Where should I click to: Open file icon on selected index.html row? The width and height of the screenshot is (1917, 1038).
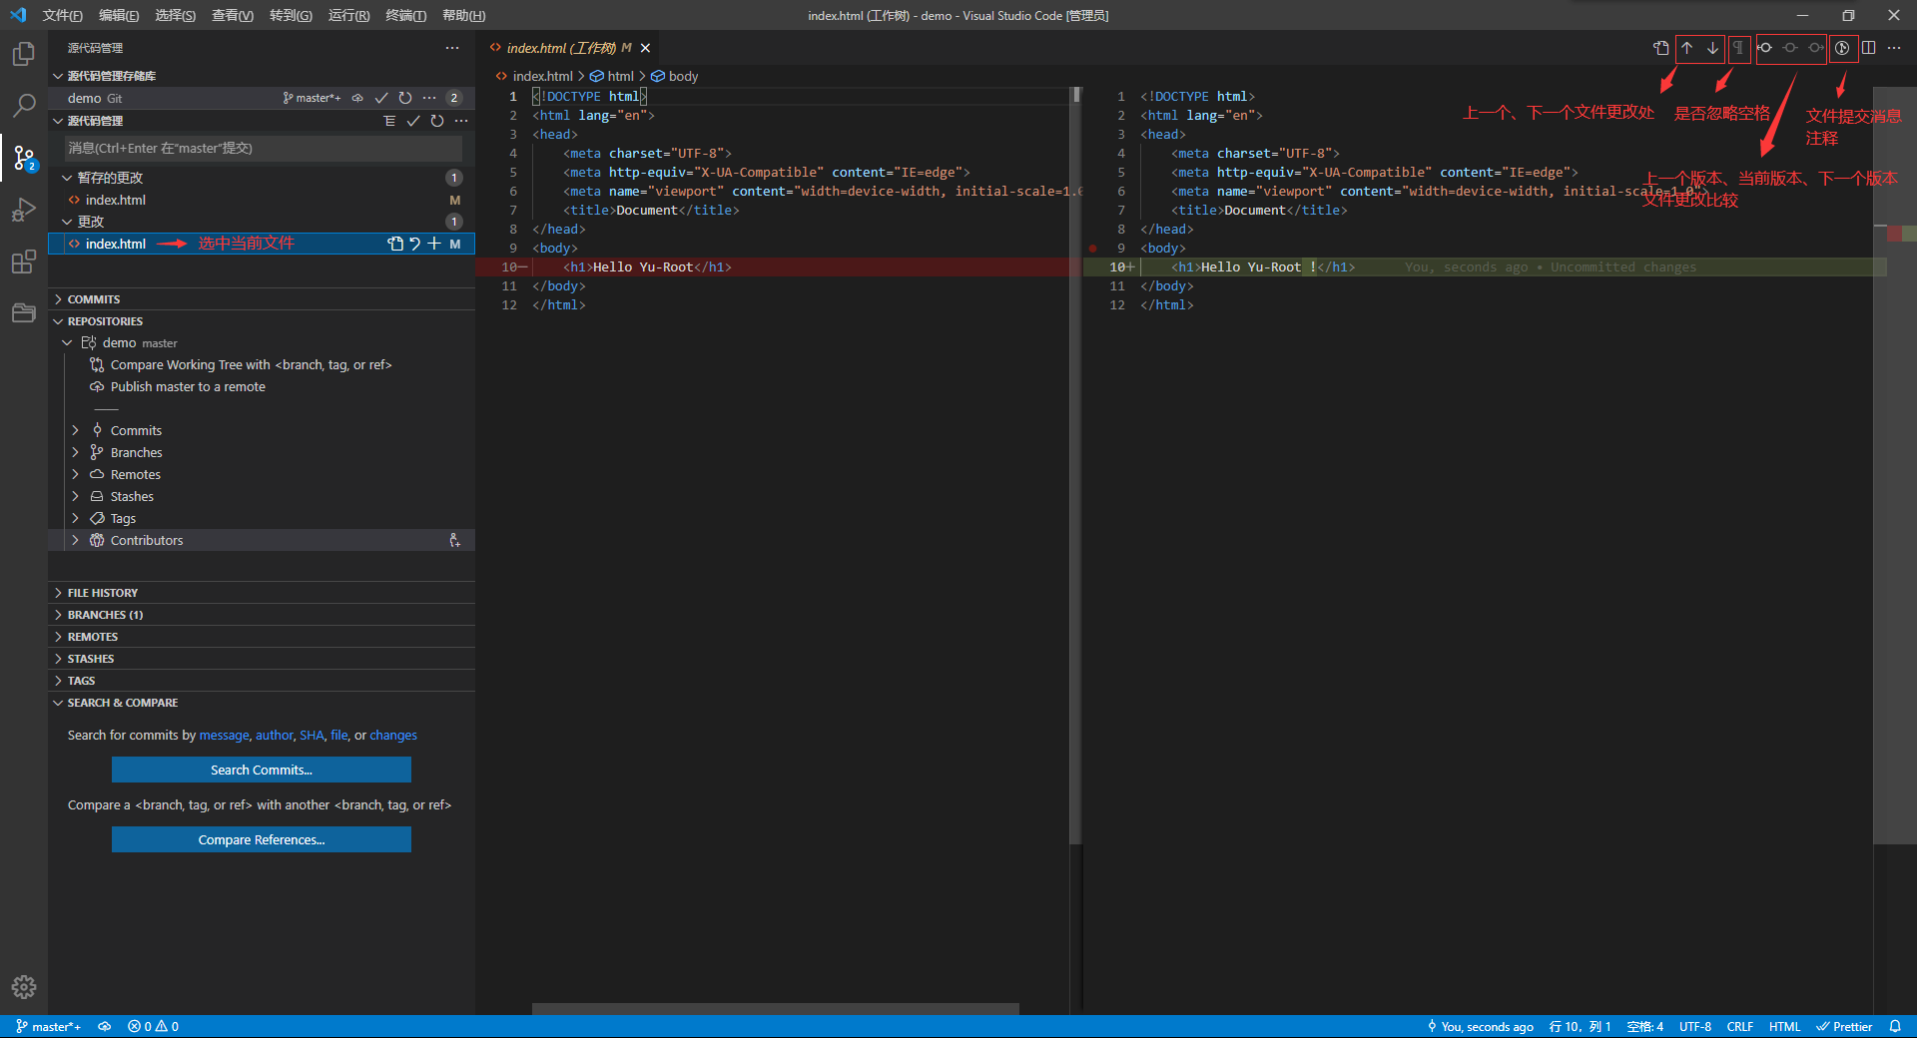coord(395,244)
